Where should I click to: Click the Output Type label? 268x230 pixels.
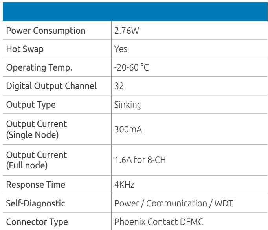[31, 105]
